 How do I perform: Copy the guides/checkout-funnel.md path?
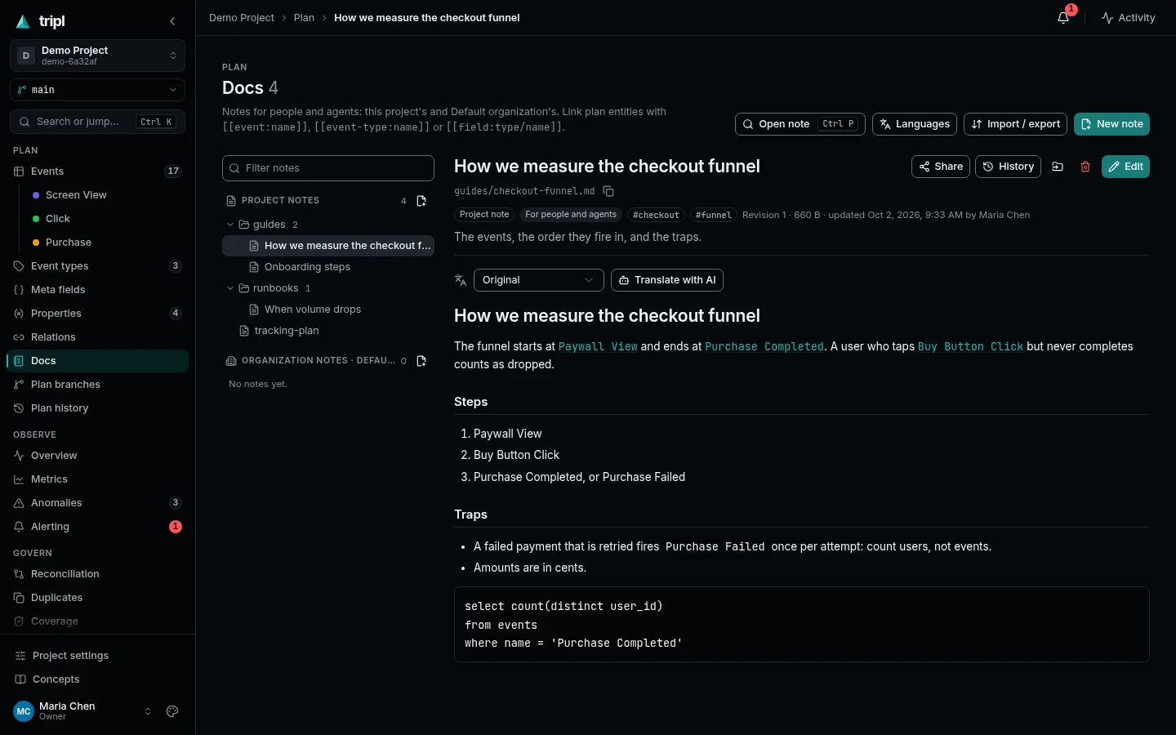pyautogui.click(x=608, y=191)
